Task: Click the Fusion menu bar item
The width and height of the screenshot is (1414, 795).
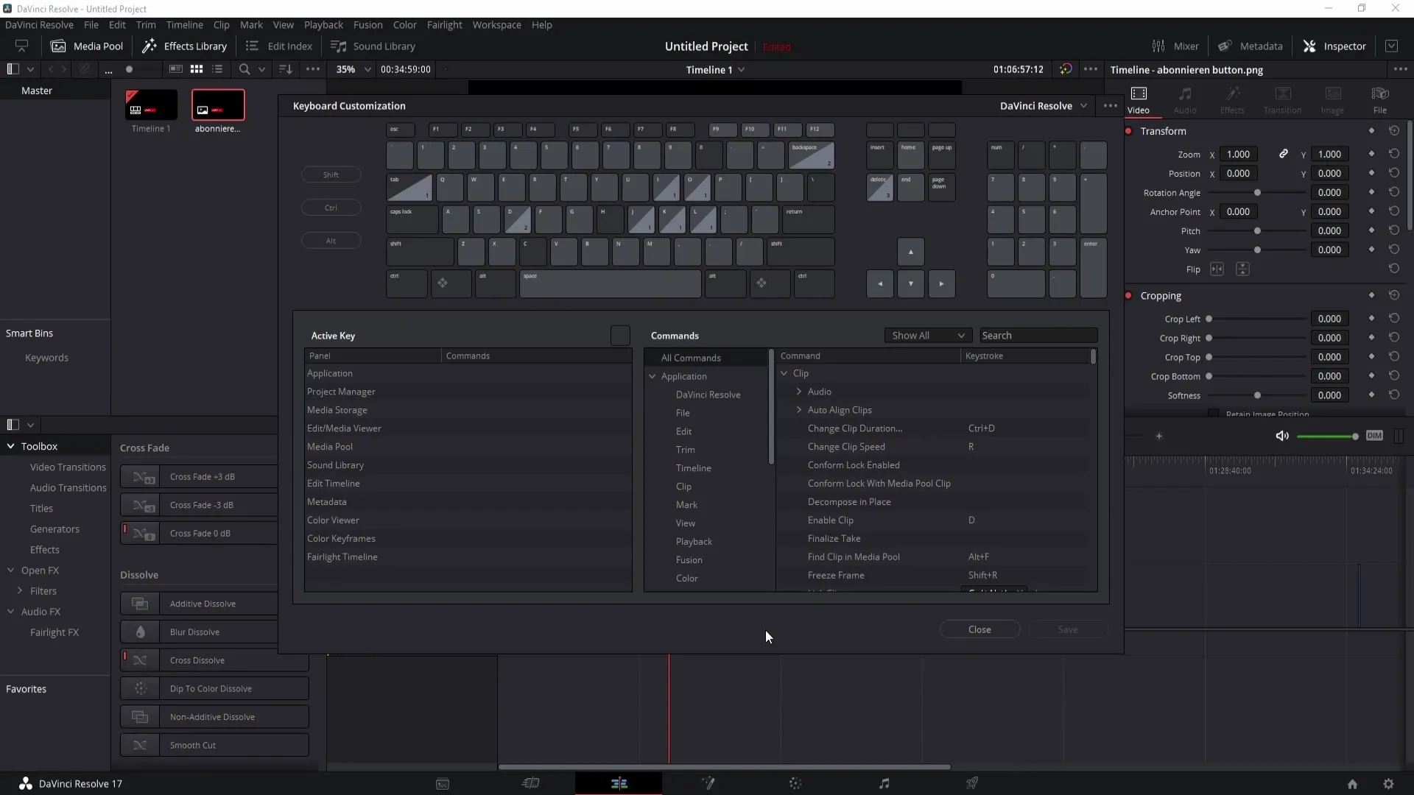Action: [x=367, y=24]
